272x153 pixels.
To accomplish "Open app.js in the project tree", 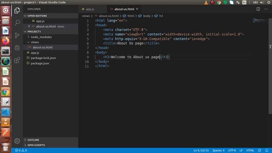I will (x=51, y=53).
